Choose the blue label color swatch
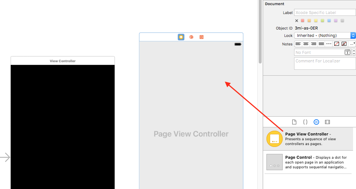 (329, 20)
